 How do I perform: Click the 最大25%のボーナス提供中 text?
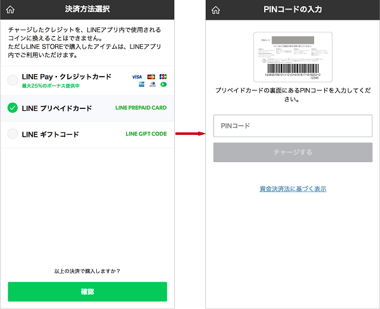pos(51,85)
